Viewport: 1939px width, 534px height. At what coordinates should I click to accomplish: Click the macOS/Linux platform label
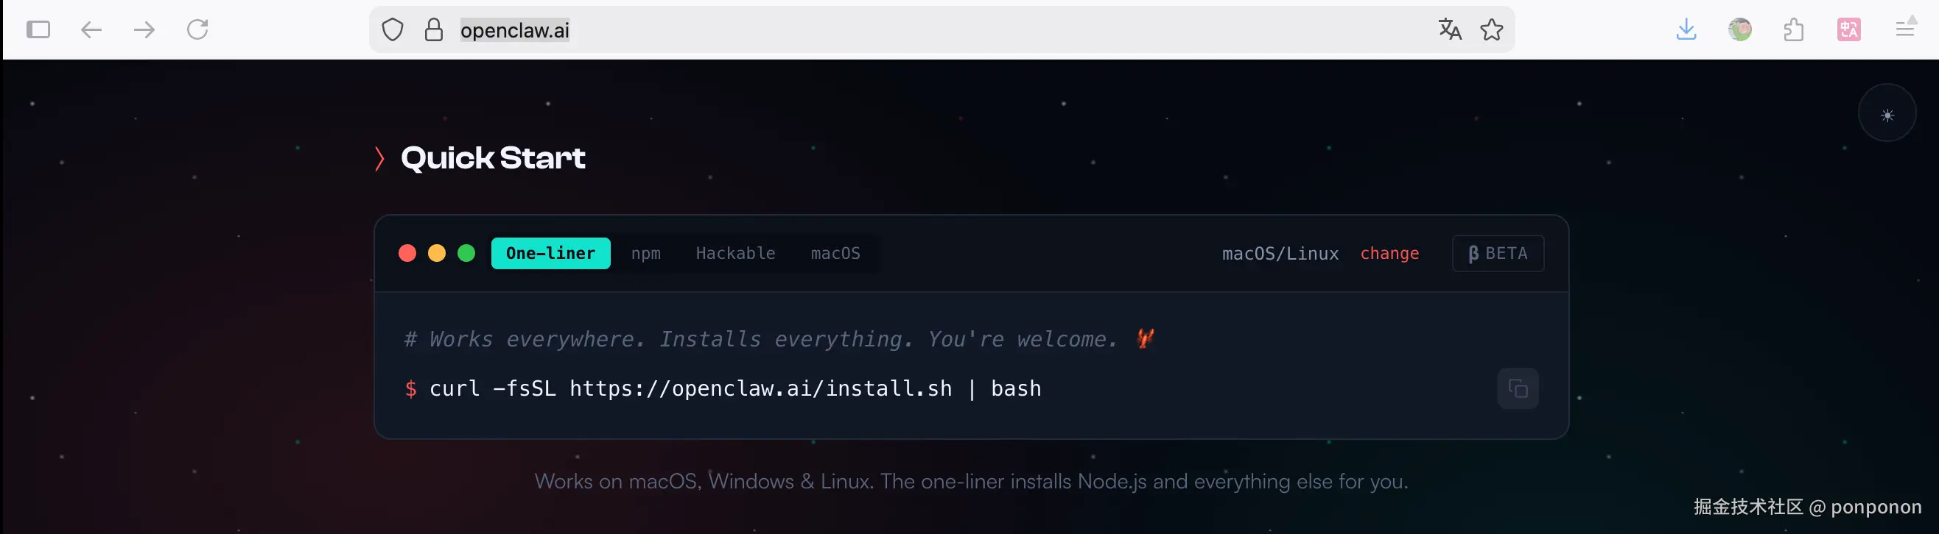click(x=1280, y=254)
